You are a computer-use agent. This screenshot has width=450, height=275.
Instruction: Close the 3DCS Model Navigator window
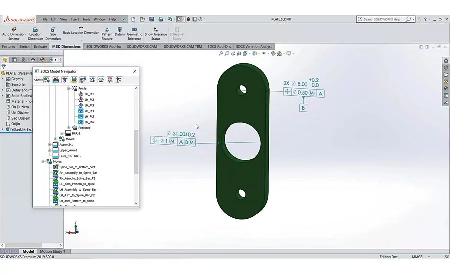(x=135, y=71)
